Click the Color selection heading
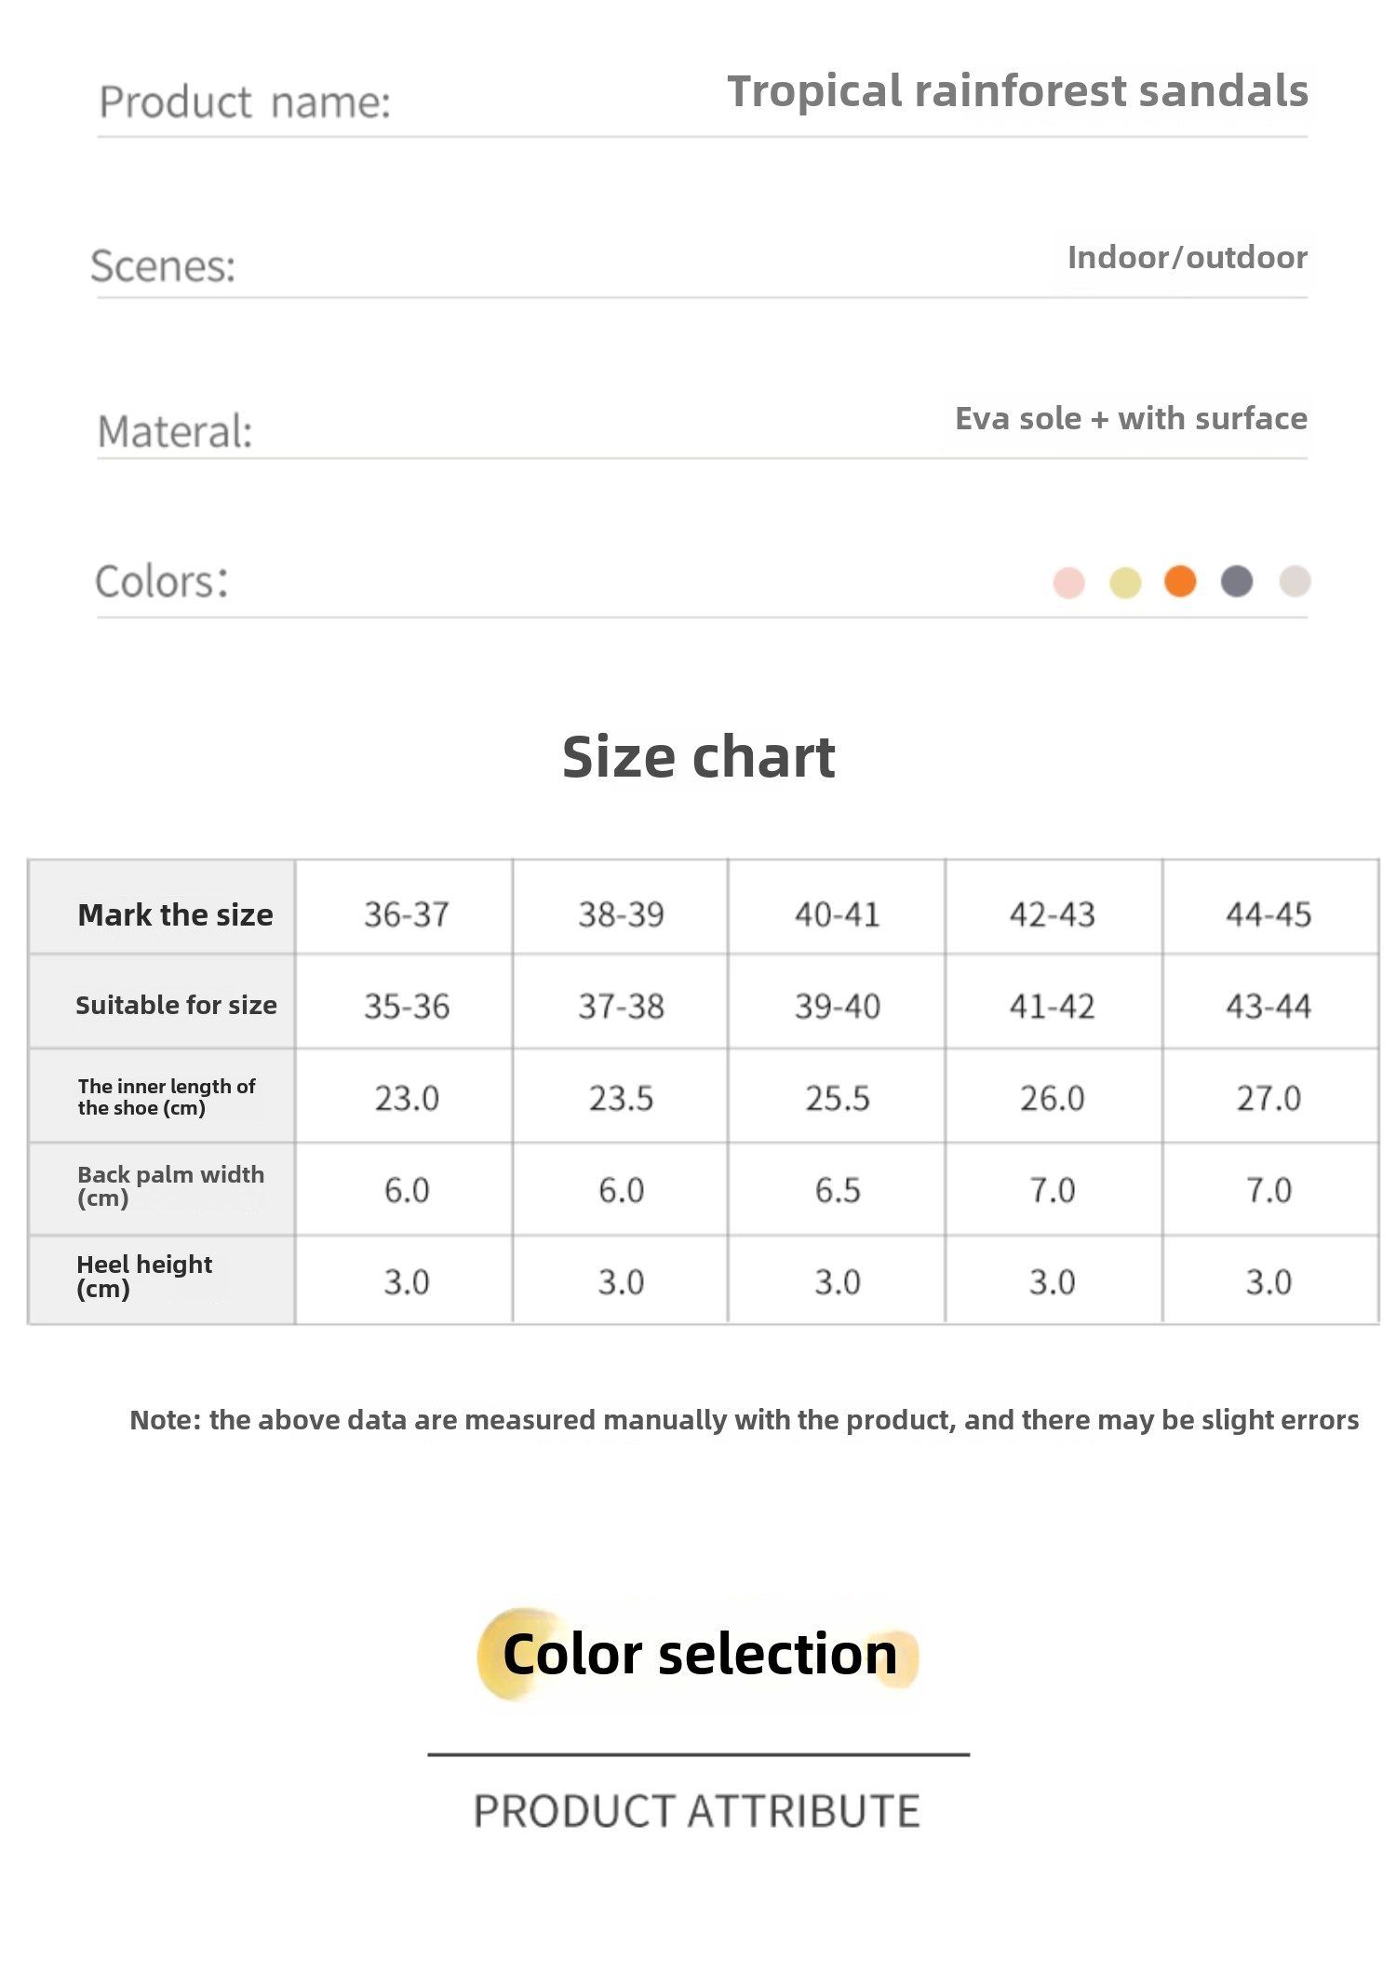This screenshot has width=1396, height=1976. pos(700,1655)
